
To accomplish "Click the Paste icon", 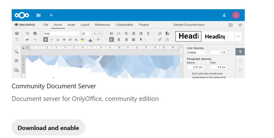I will click(35, 33).
